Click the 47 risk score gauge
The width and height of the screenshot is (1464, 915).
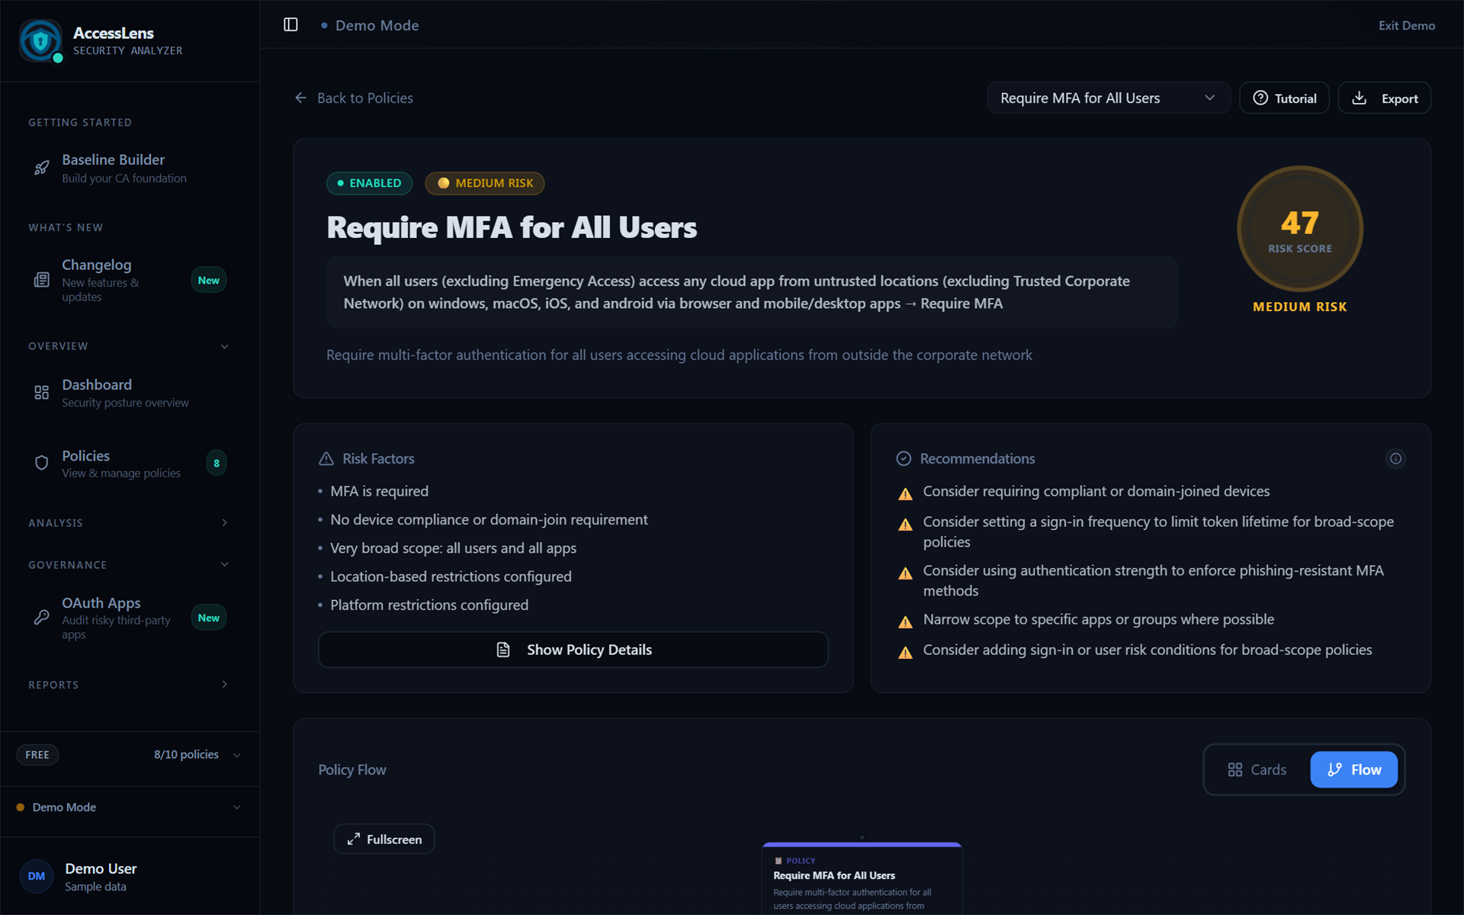[x=1299, y=229]
